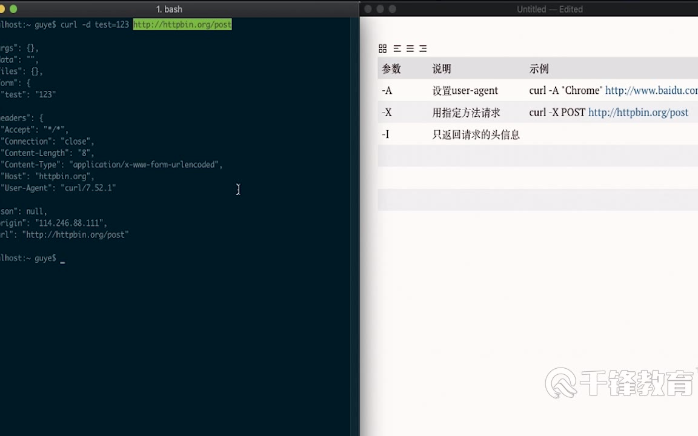Apply left alignment to the table
Viewport: 698px width, 436px height.
tap(397, 48)
